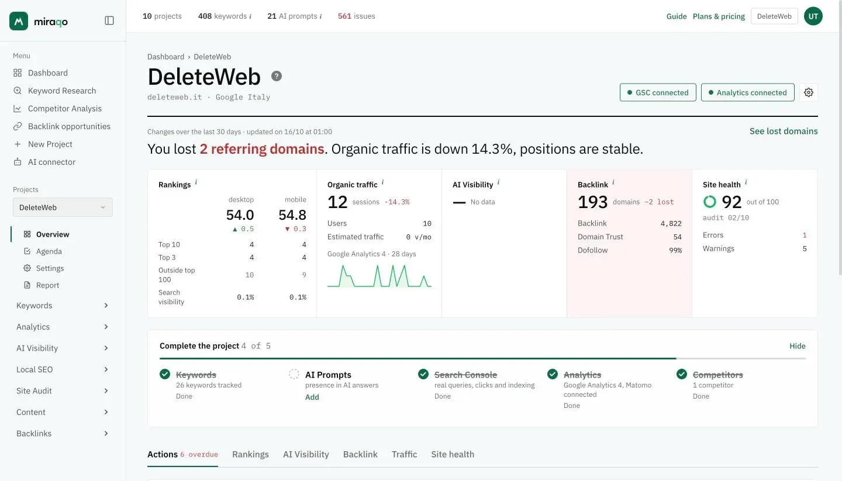Click 10 projects in the top bar
The width and height of the screenshot is (842, 481).
(162, 16)
